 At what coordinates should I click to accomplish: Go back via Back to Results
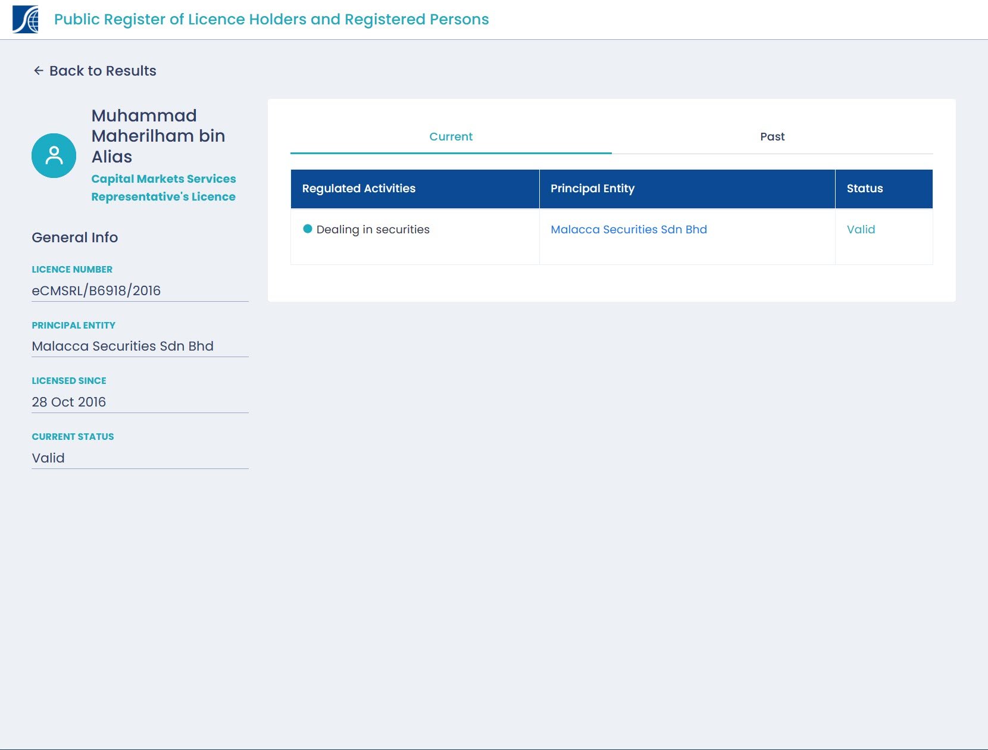(x=102, y=71)
